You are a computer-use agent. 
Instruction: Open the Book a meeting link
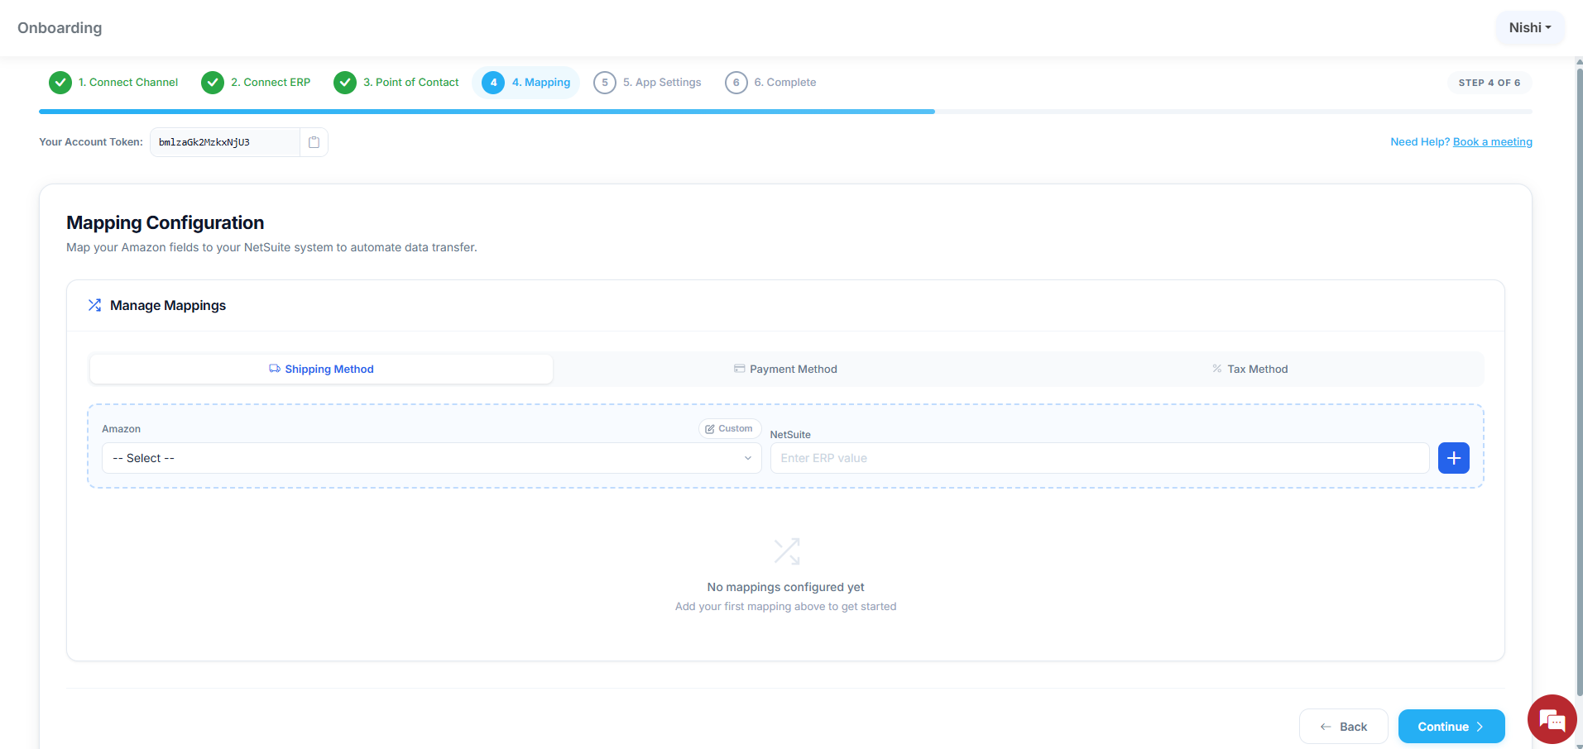pyautogui.click(x=1492, y=141)
